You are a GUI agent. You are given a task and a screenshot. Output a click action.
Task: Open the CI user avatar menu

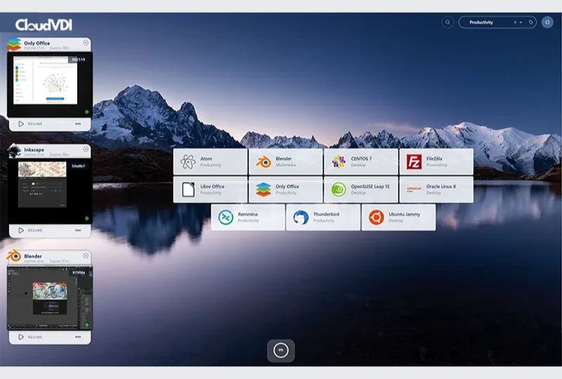547,22
